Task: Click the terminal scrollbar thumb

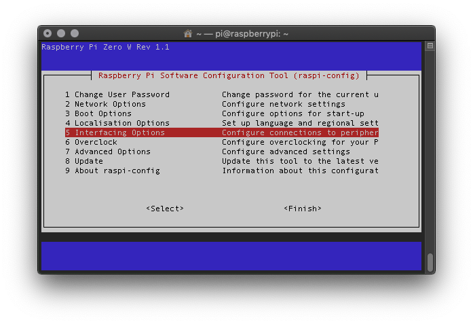Action: [x=430, y=262]
